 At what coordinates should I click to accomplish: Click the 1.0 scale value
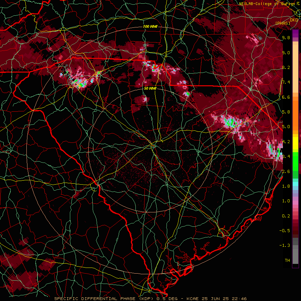[286, 201]
